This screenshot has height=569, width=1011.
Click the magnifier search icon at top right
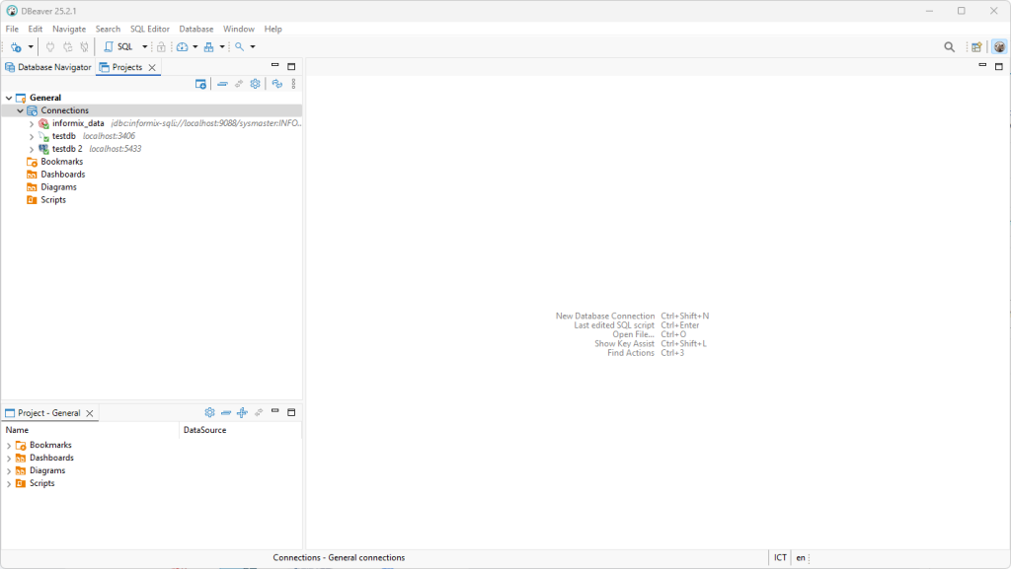pyautogui.click(x=949, y=46)
